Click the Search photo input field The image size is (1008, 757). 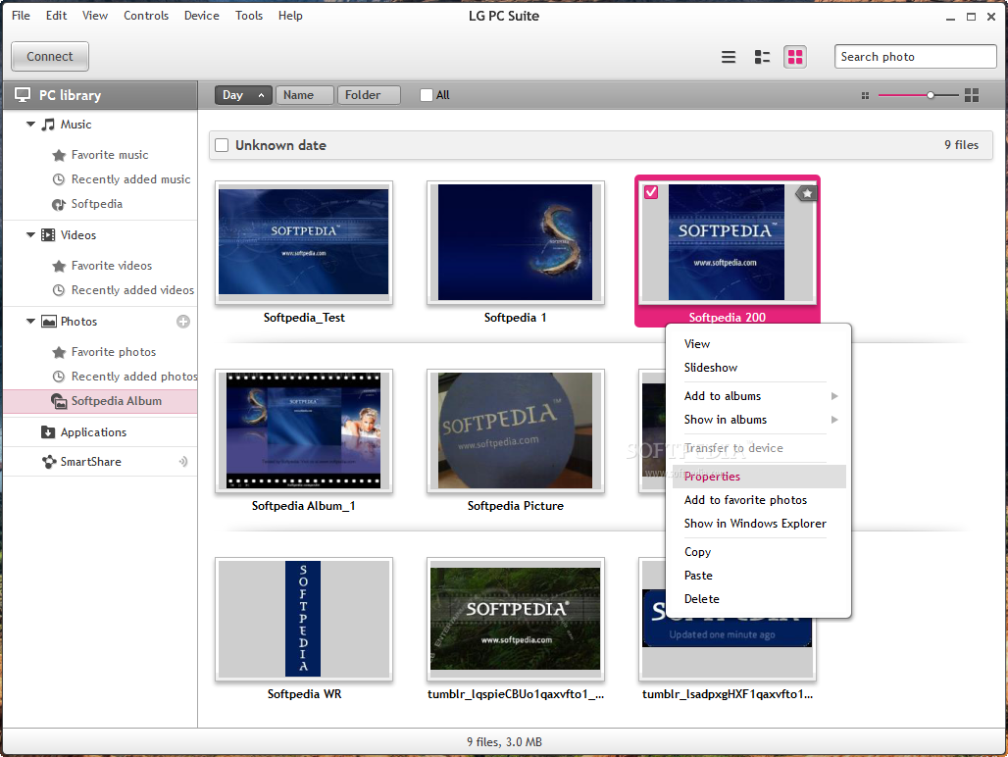click(x=915, y=57)
